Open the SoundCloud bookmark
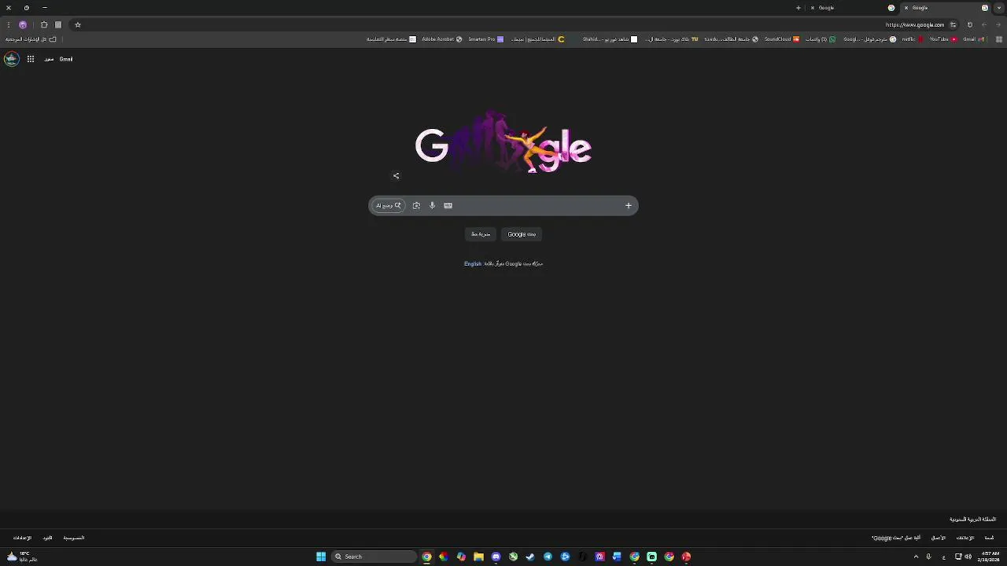Viewport: 1007px width, 566px height. tap(782, 39)
